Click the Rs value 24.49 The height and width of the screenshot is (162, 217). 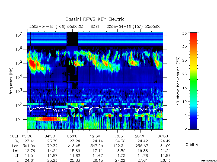point(165,141)
